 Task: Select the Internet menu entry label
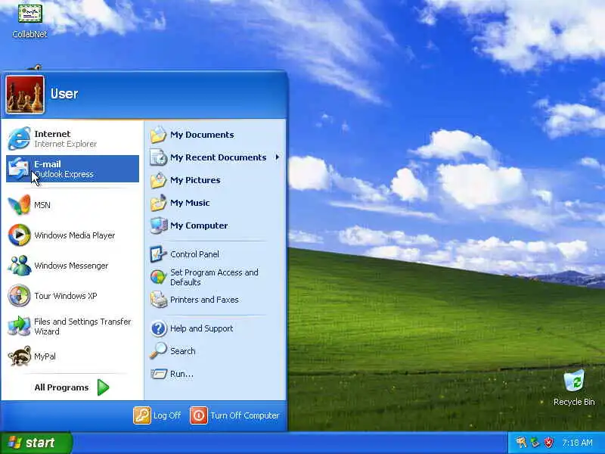(52, 134)
